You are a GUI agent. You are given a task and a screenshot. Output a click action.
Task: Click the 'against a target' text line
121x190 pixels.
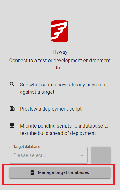[37, 92]
